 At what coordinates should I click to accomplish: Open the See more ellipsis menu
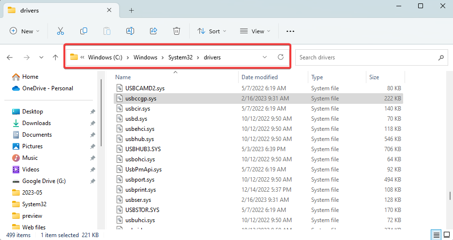tap(290, 31)
